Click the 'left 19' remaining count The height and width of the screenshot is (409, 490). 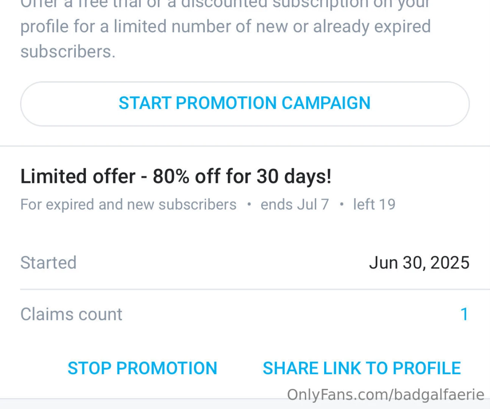tap(374, 204)
